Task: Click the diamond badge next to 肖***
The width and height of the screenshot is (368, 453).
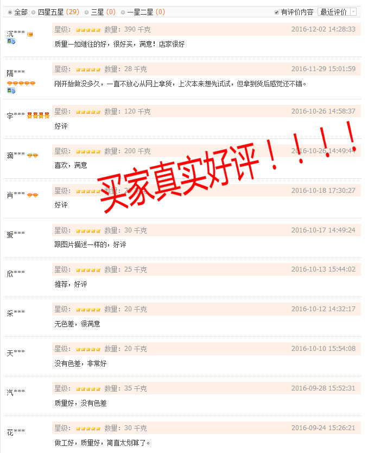Action: point(33,196)
